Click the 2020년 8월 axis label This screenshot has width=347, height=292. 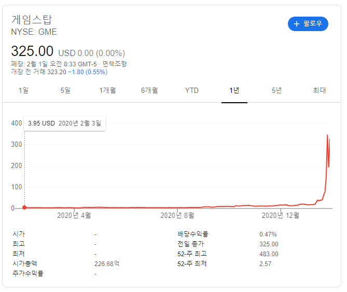tap(177, 215)
